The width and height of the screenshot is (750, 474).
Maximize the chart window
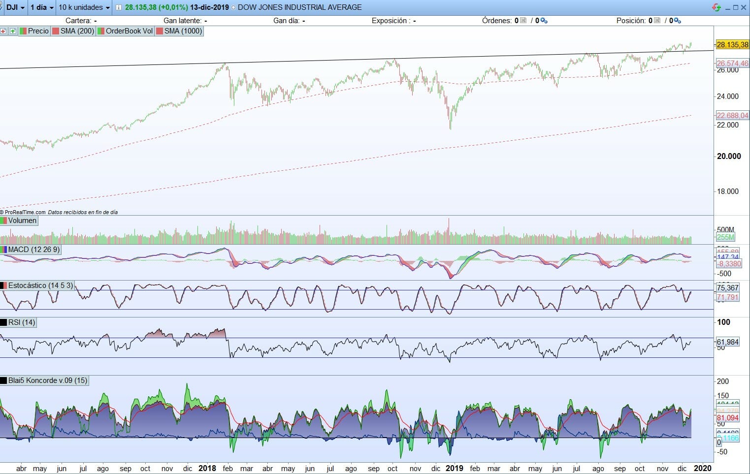(736, 7)
